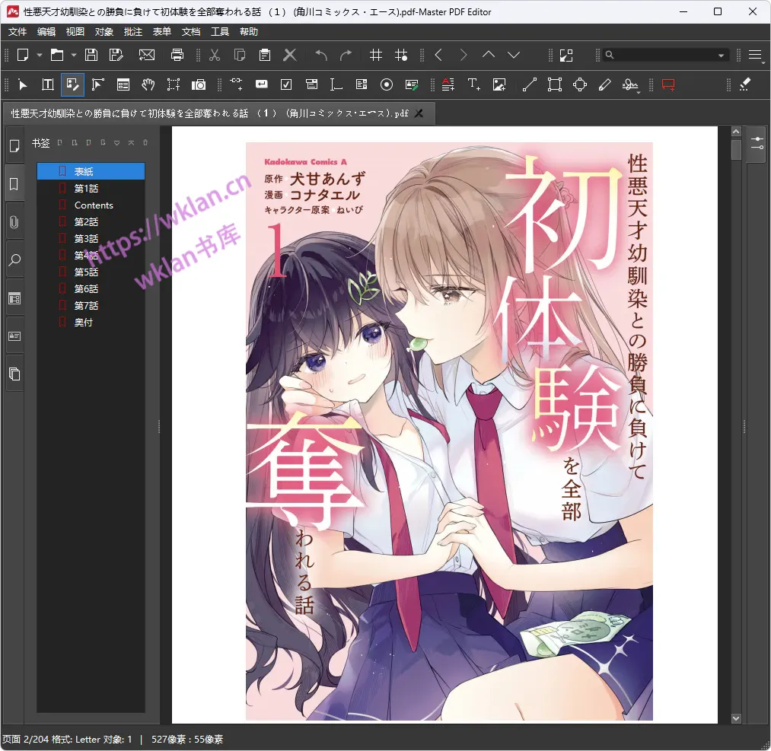Click the Insert Image tool

pyautogui.click(x=499, y=84)
